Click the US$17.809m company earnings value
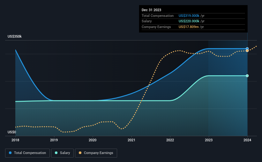 (189, 27)
